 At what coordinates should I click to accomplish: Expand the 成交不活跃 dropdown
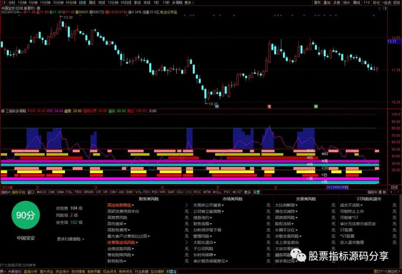pos(361,205)
